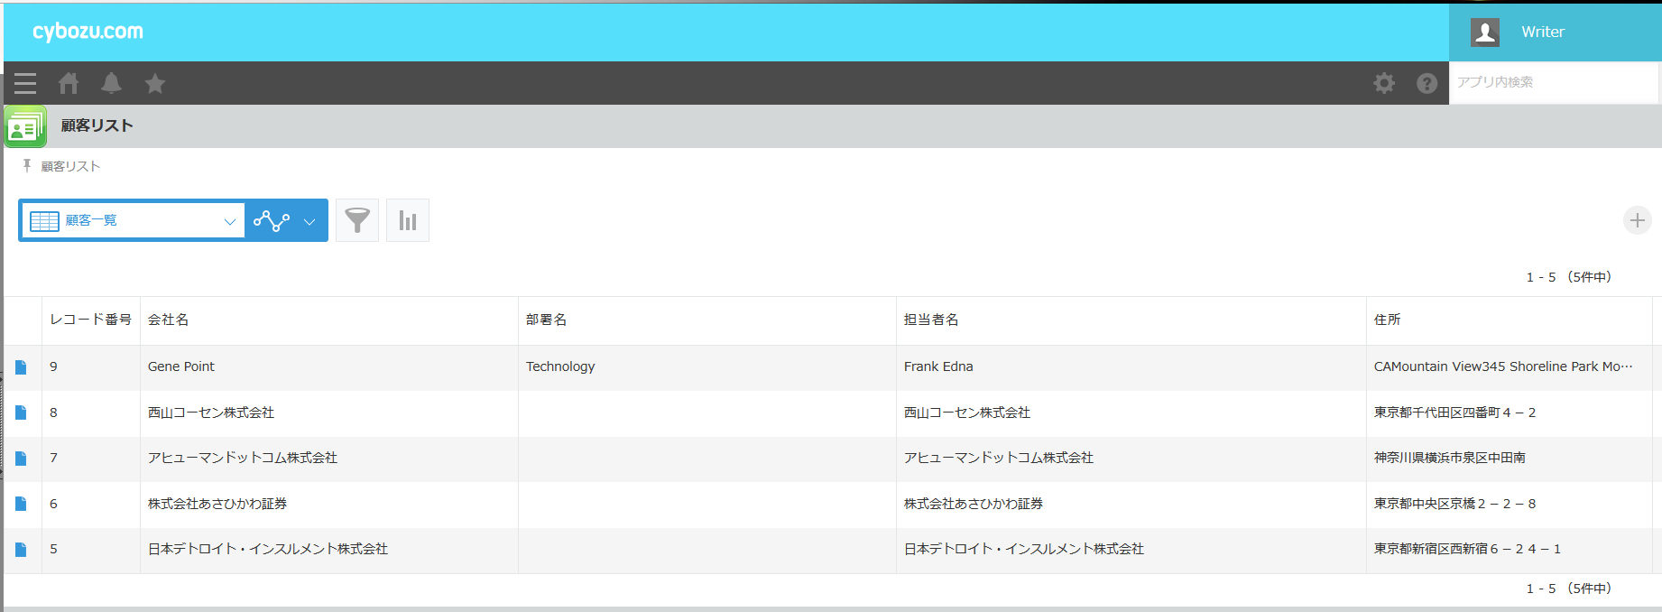
Task: Open the settings gear icon
Action: [1384, 84]
